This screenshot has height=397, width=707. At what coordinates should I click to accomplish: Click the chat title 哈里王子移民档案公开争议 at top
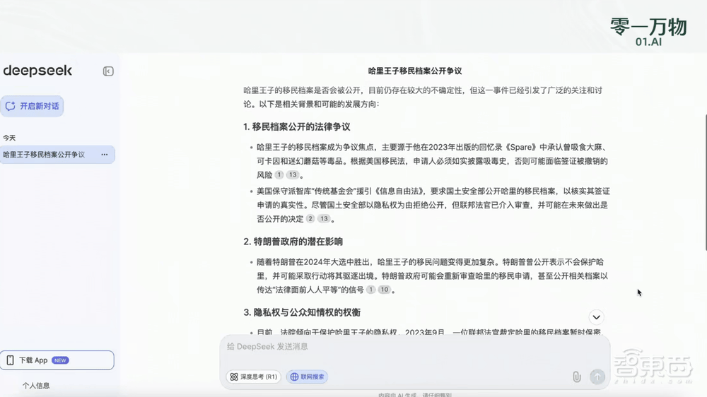point(415,71)
